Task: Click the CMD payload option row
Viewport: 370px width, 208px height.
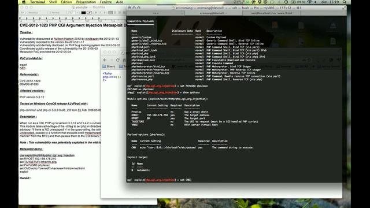Action: [x=192, y=147]
